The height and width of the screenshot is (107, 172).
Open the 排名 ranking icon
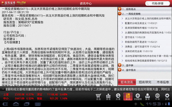(108, 96)
